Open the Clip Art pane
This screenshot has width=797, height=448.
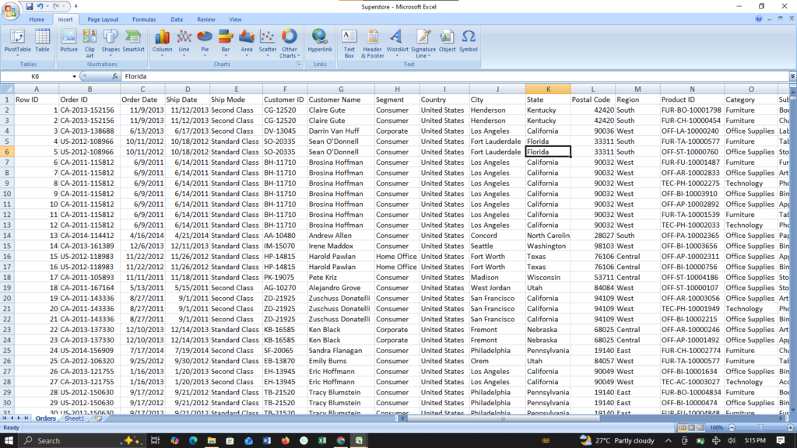90,44
